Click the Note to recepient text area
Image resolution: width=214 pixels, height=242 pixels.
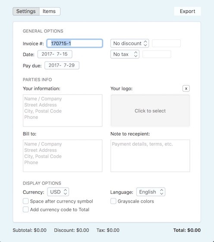[x=150, y=156]
